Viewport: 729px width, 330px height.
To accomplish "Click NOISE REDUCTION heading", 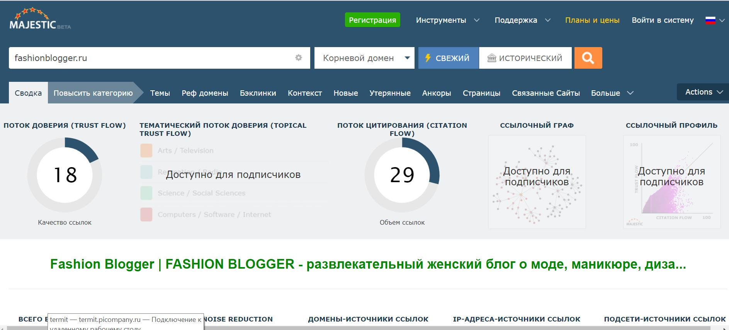I will (238, 319).
